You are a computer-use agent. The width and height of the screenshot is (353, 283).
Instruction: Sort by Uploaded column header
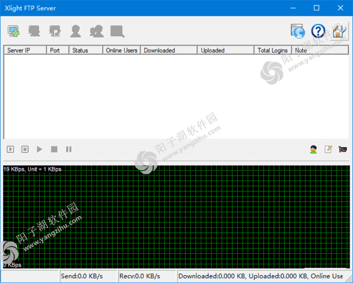226,50
